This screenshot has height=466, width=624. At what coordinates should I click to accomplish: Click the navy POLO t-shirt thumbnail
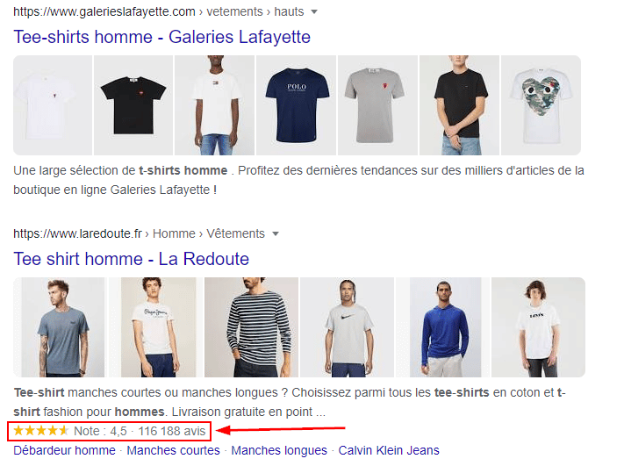click(x=294, y=105)
